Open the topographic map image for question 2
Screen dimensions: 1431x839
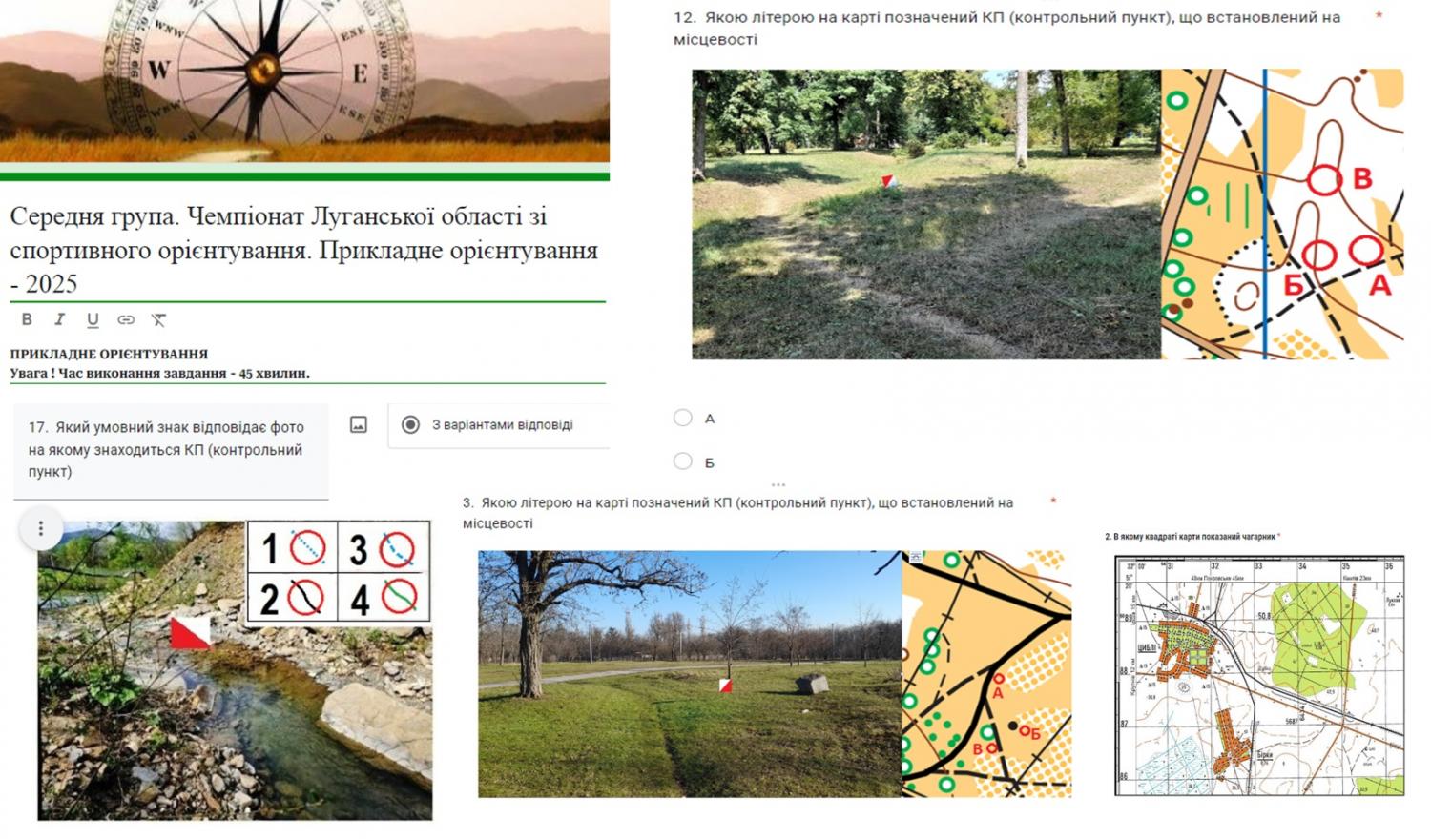(1258, 675)
